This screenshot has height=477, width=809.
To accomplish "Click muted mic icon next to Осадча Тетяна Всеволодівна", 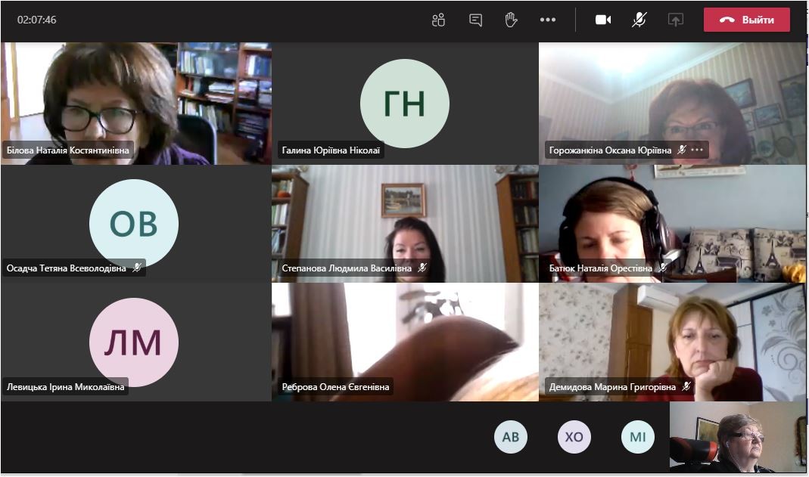I will pos(137,268).
